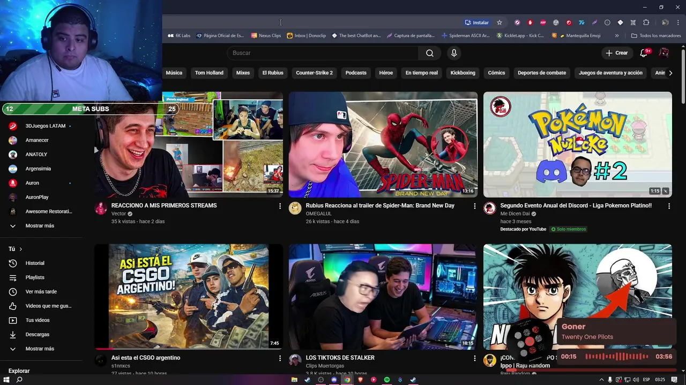The image size is (686, 385).
Task: Open the Kicklet.app bookmark
Action: pyautogui.click(x=520, y=36)
